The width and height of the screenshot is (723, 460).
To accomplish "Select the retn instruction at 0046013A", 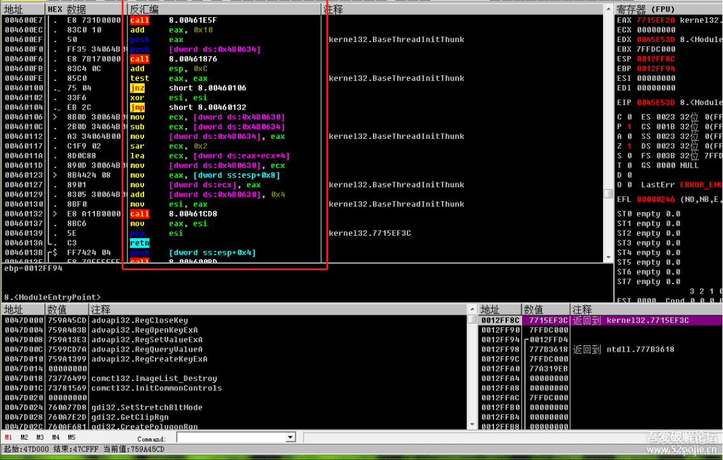I will click(x=139, y=243).
